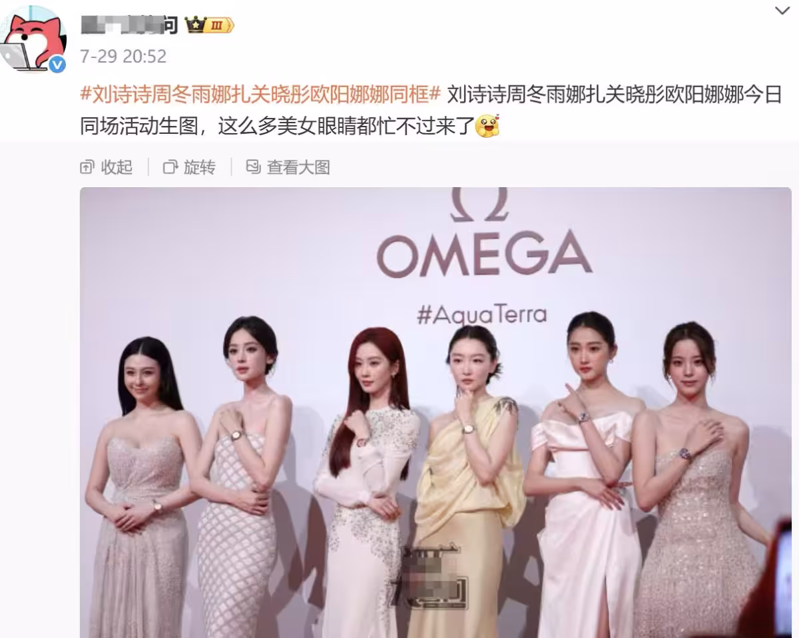Click the rotate icon beside 旋转
The image size is (799, 638).
170,167
